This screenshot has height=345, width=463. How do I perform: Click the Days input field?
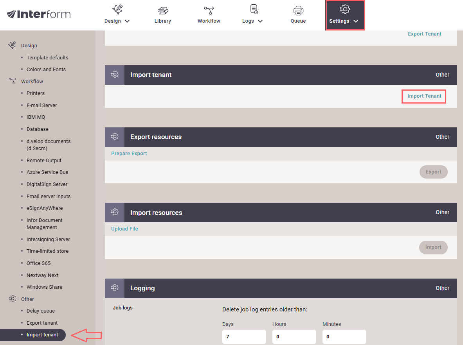tap(244, 336)
